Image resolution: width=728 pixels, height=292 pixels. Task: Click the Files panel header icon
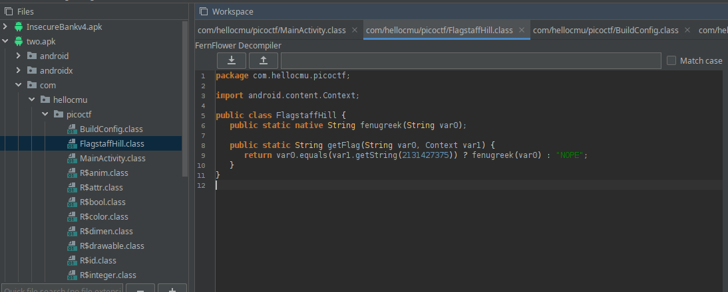pyautogui.click(x=9, y=11)
